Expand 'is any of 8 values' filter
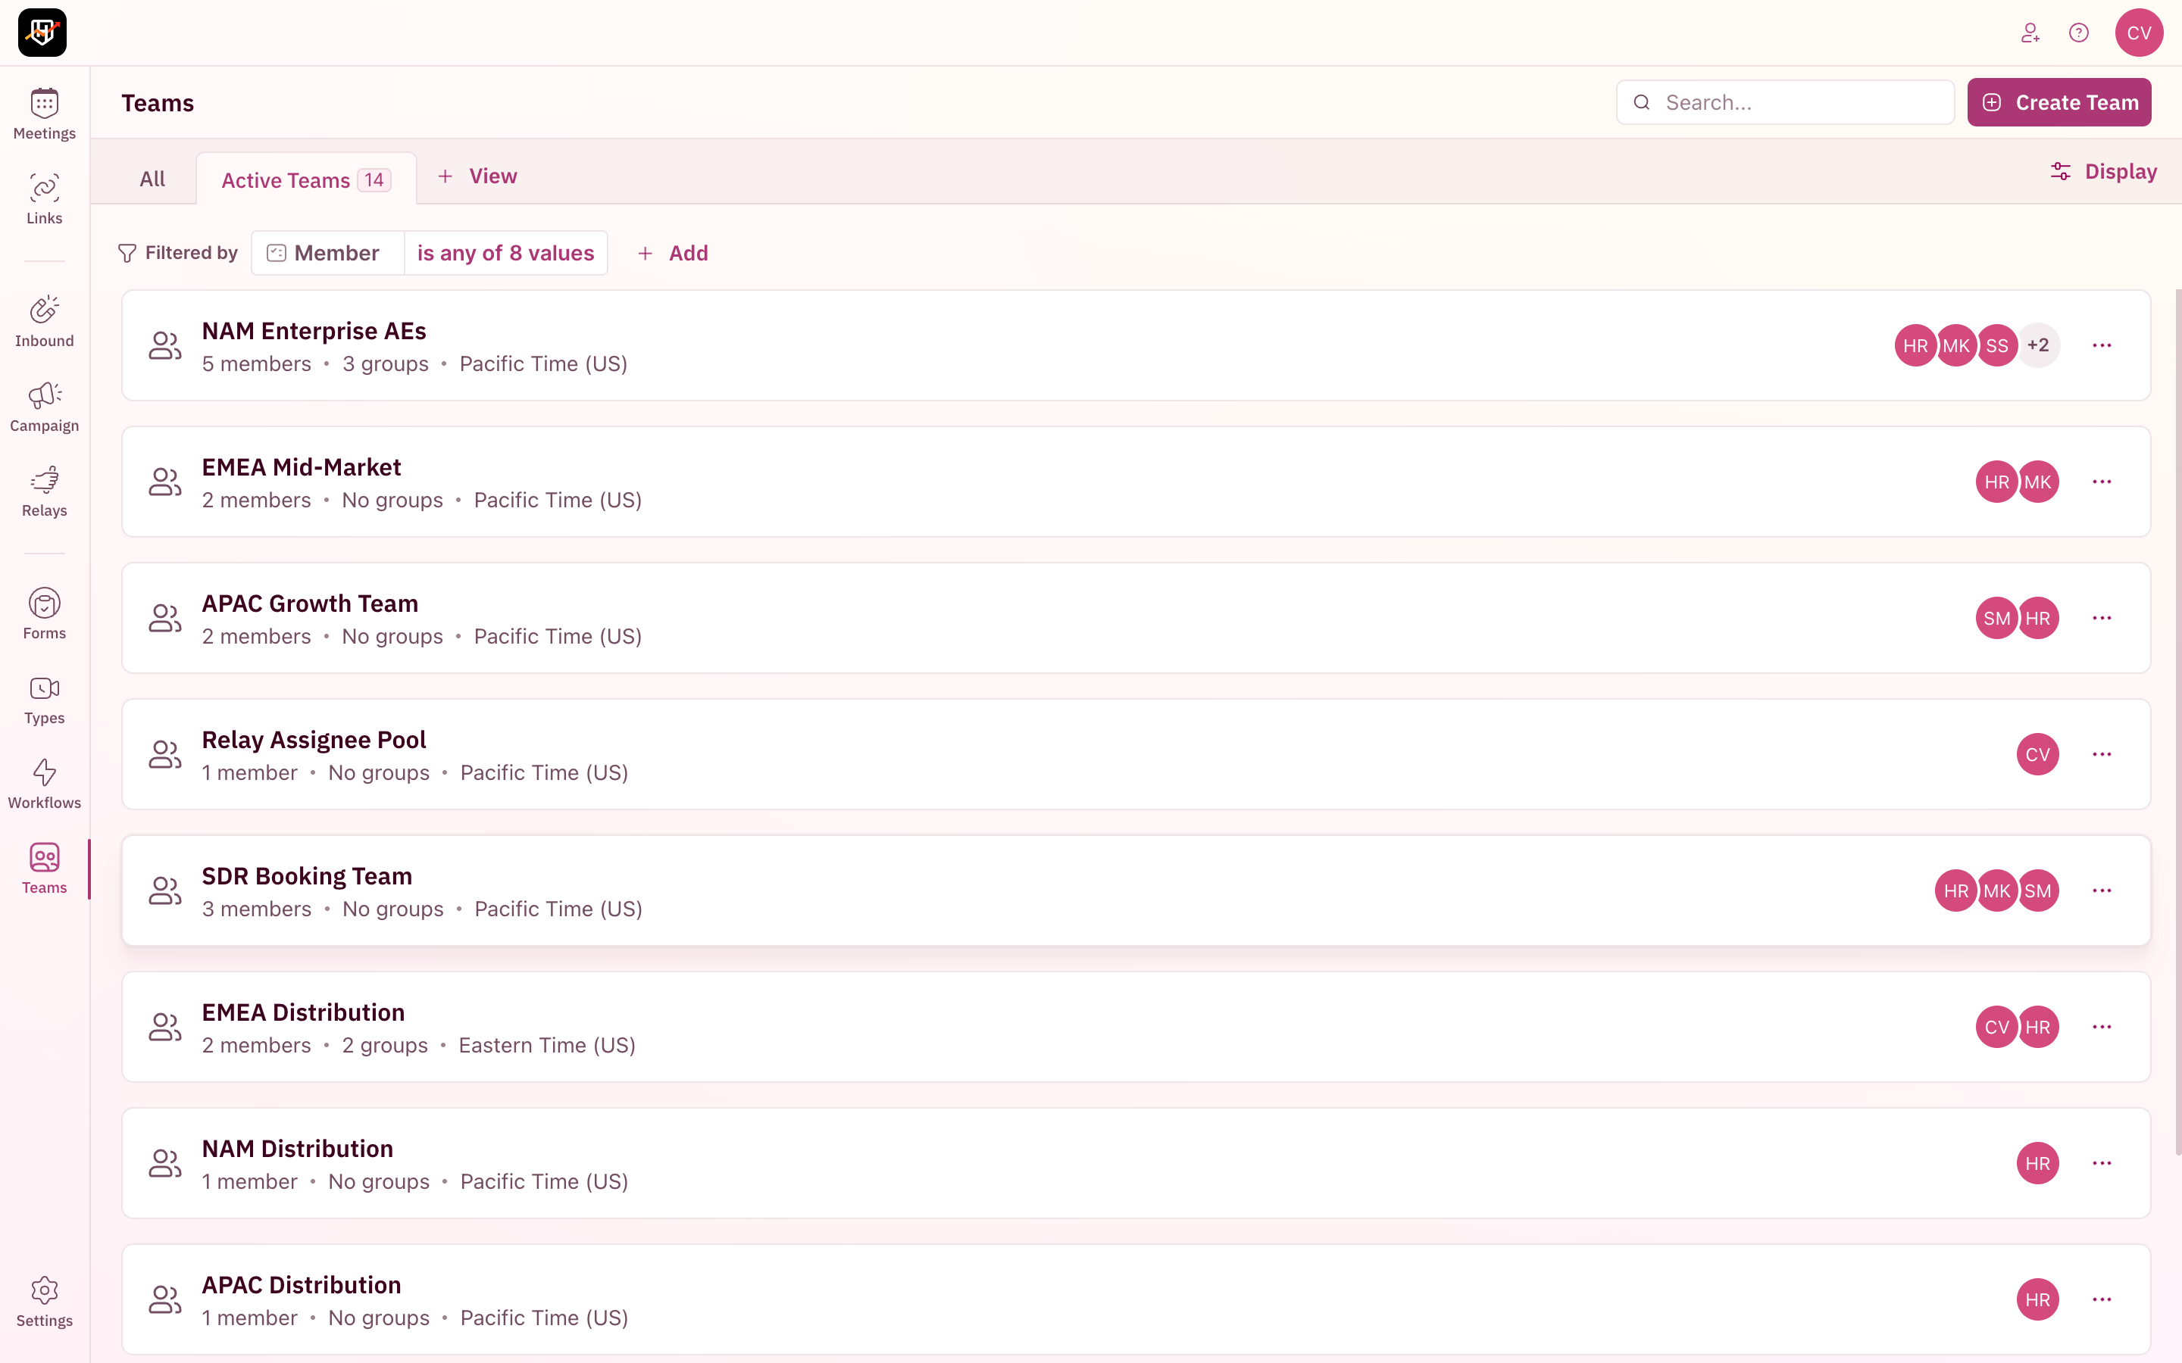Screen dimensions: 2182x1363 pos(505,254)
